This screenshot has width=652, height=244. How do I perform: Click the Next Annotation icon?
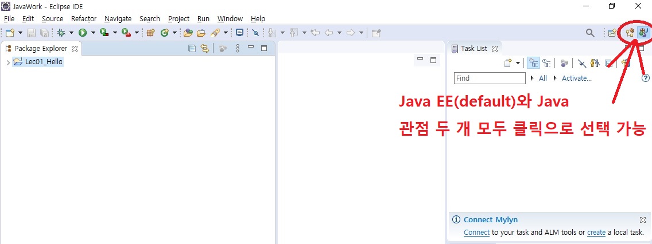(x=272, y=33)
